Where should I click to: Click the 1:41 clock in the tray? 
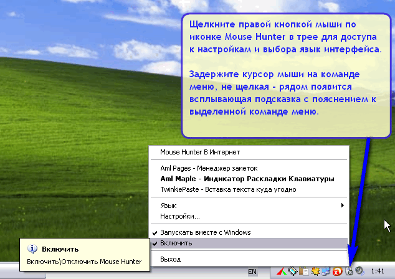pos(378,271)
